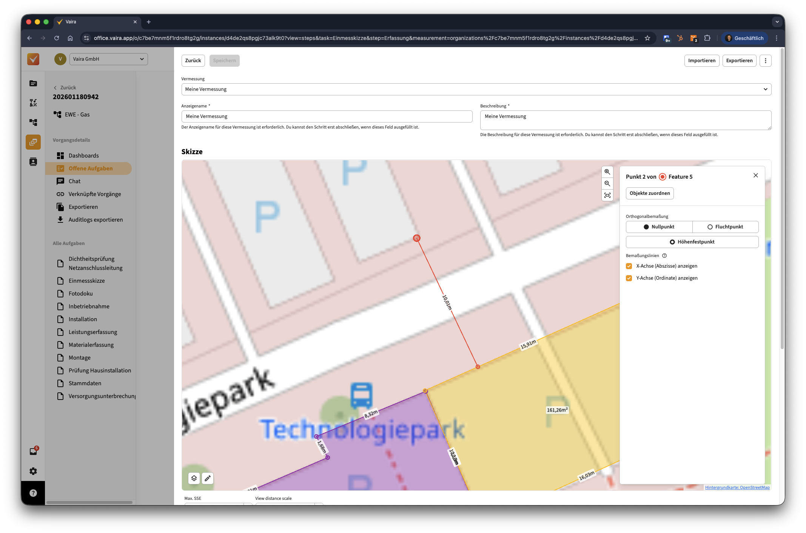Uncheck Y-Achse (Ordinate) anzeigen
806x533 pixels.
pyautogui.click(x=629, y=278)
